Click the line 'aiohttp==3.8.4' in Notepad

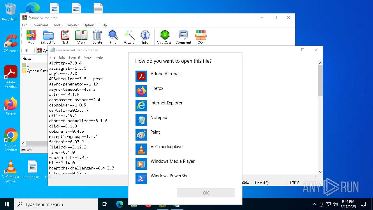pos(65,63)
